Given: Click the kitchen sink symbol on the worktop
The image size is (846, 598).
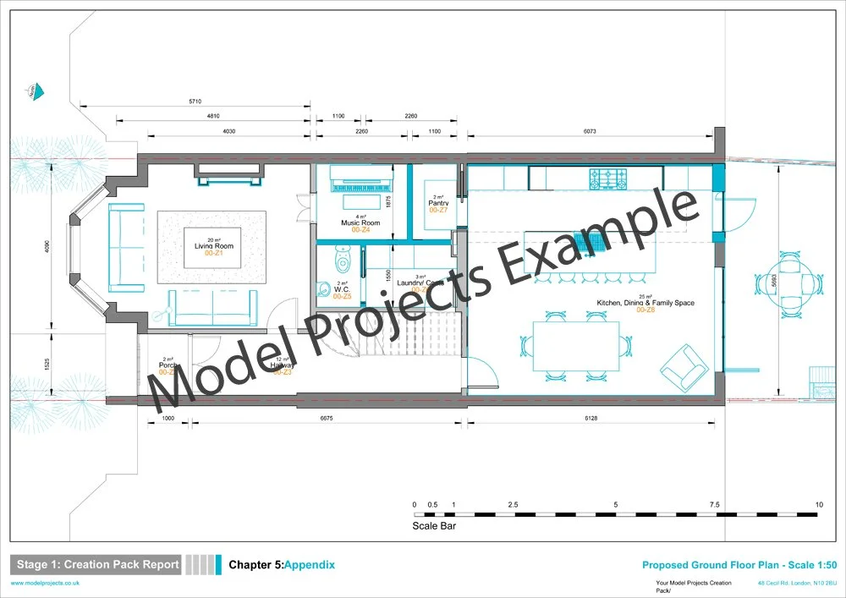Looking at the screenshot, I should point(589,242).
